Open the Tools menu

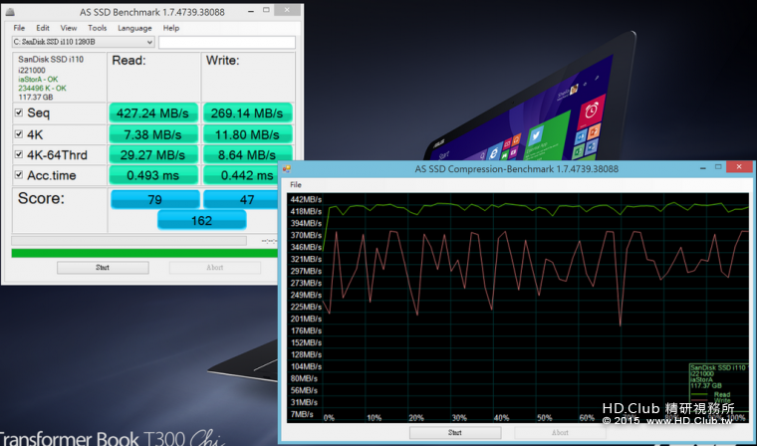click(x=97, y=28)
